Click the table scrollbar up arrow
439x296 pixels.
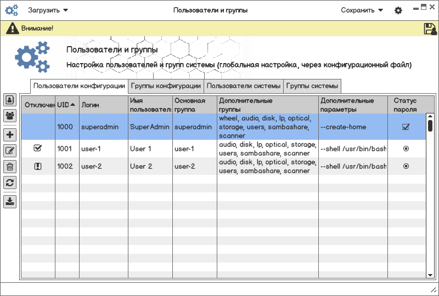coord(430,116)
